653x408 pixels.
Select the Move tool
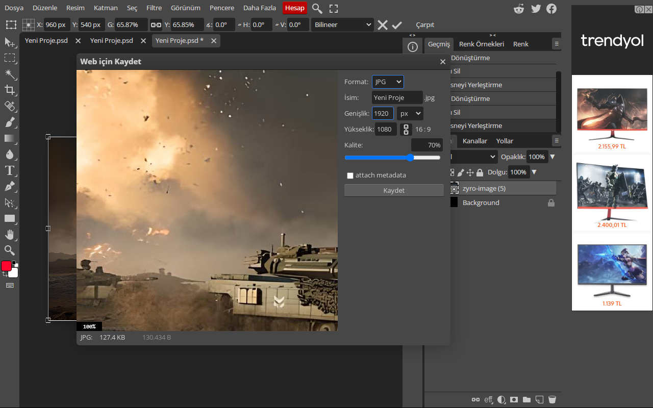(x=10, y=42)
